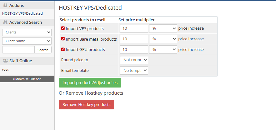Click the Staff Online users icon
Image resolution: width=276 pixels, height=130 pixels.
tap(5, 61)
